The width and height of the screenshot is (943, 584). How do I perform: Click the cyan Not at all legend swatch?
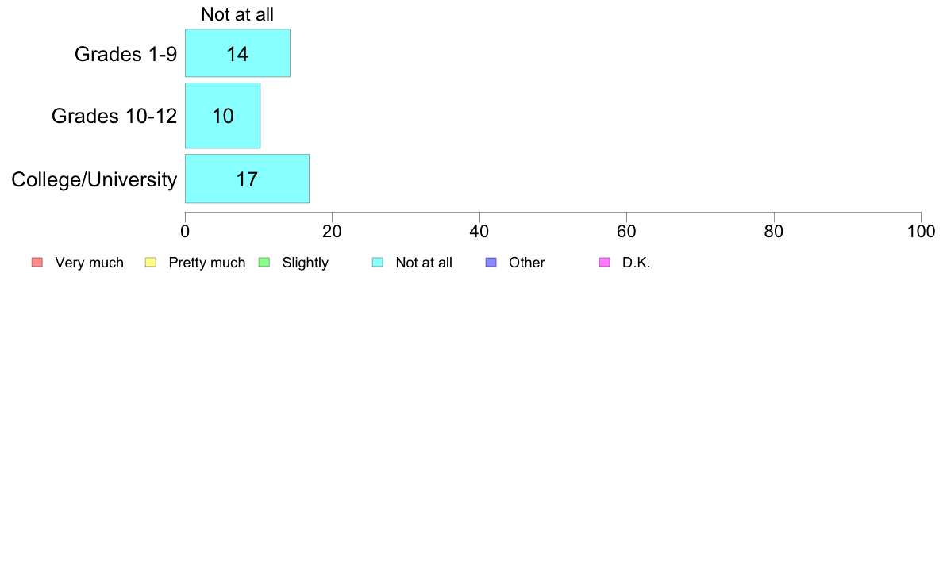[378, 262]
